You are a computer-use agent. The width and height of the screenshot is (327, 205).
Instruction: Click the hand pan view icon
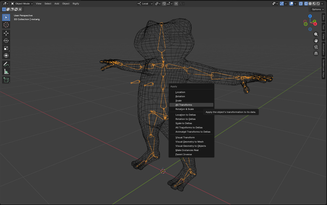[x=316, y=41]
